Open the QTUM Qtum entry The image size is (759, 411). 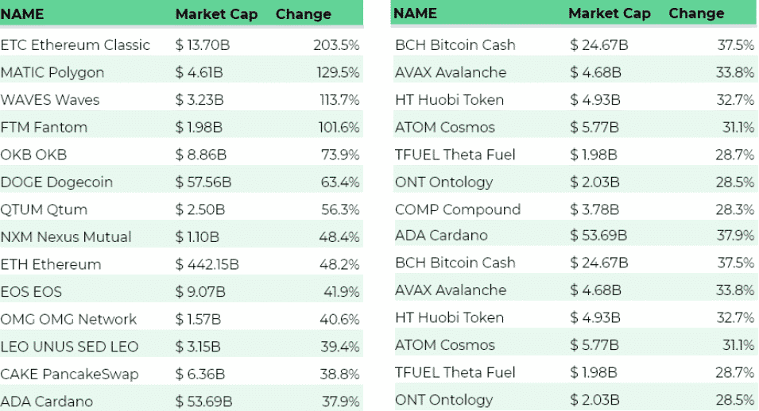click(44, 209)
